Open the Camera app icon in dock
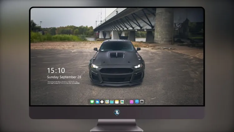234x132 pixels. (x=142, y=102)
